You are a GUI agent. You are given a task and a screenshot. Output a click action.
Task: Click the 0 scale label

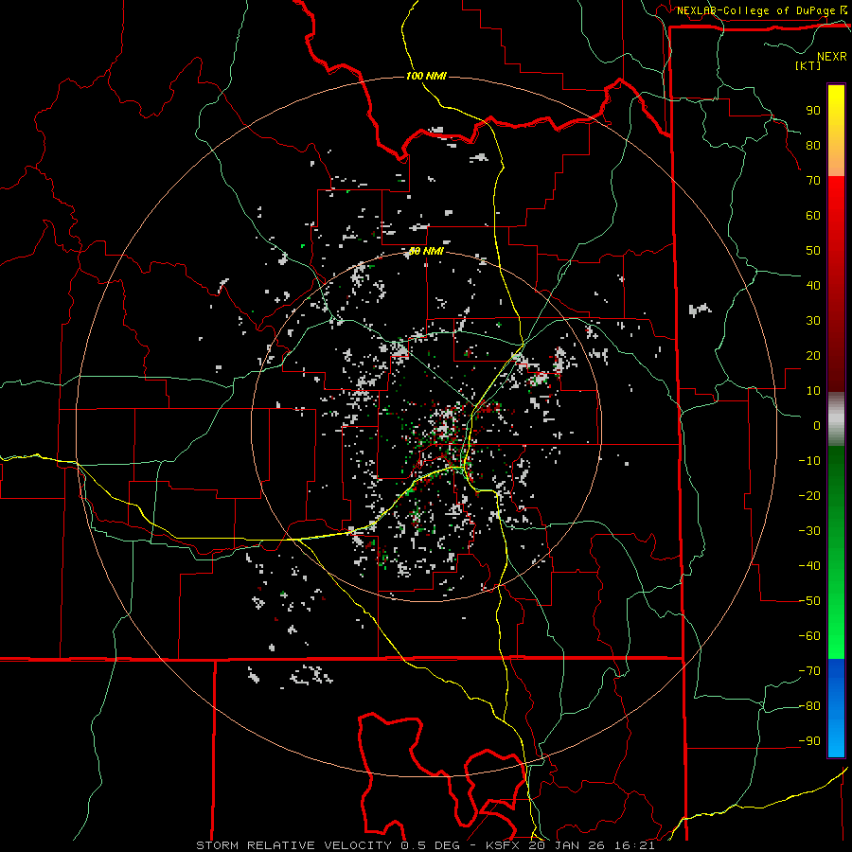click(817, 425)
